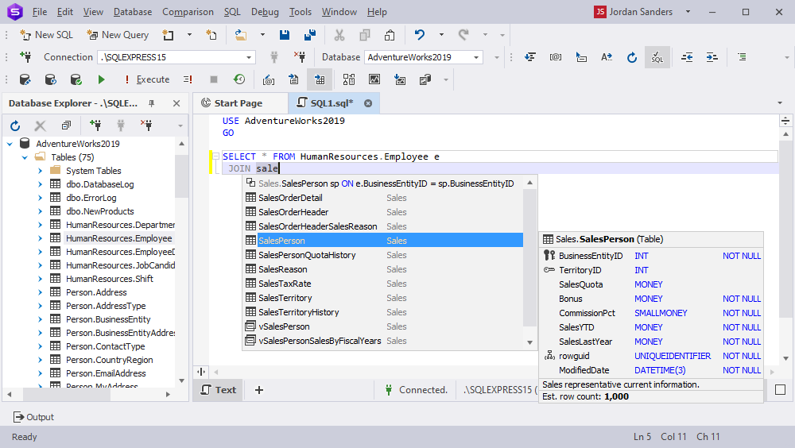Screen dimensions: 795x448
Task: Add a new view with plus button
Action: (259, 390)
